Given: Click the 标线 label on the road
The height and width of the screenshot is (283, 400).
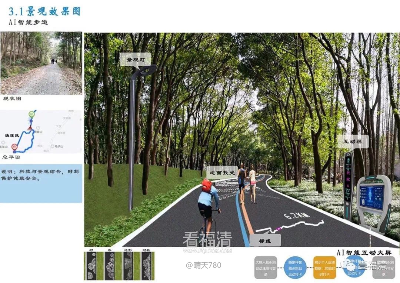Looking at the screenshot, I should pos(264,241).
